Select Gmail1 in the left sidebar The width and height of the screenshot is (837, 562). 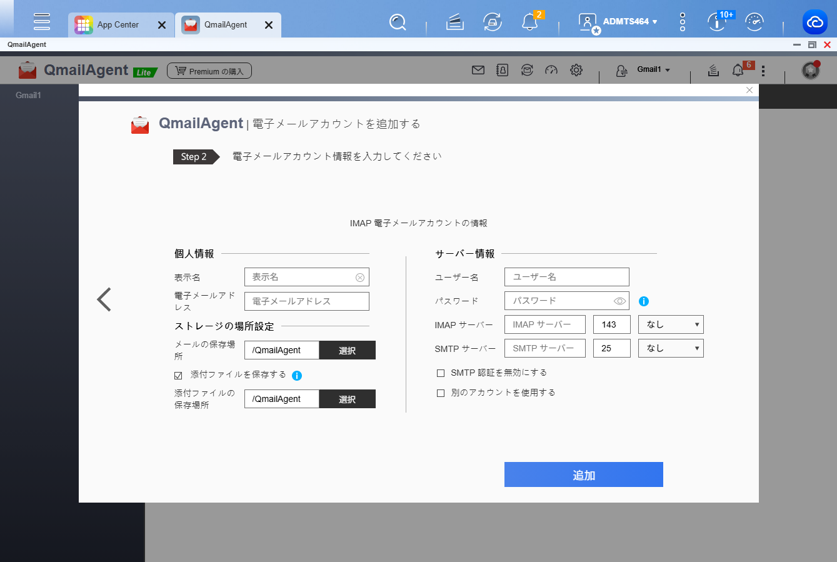[28, 95]
